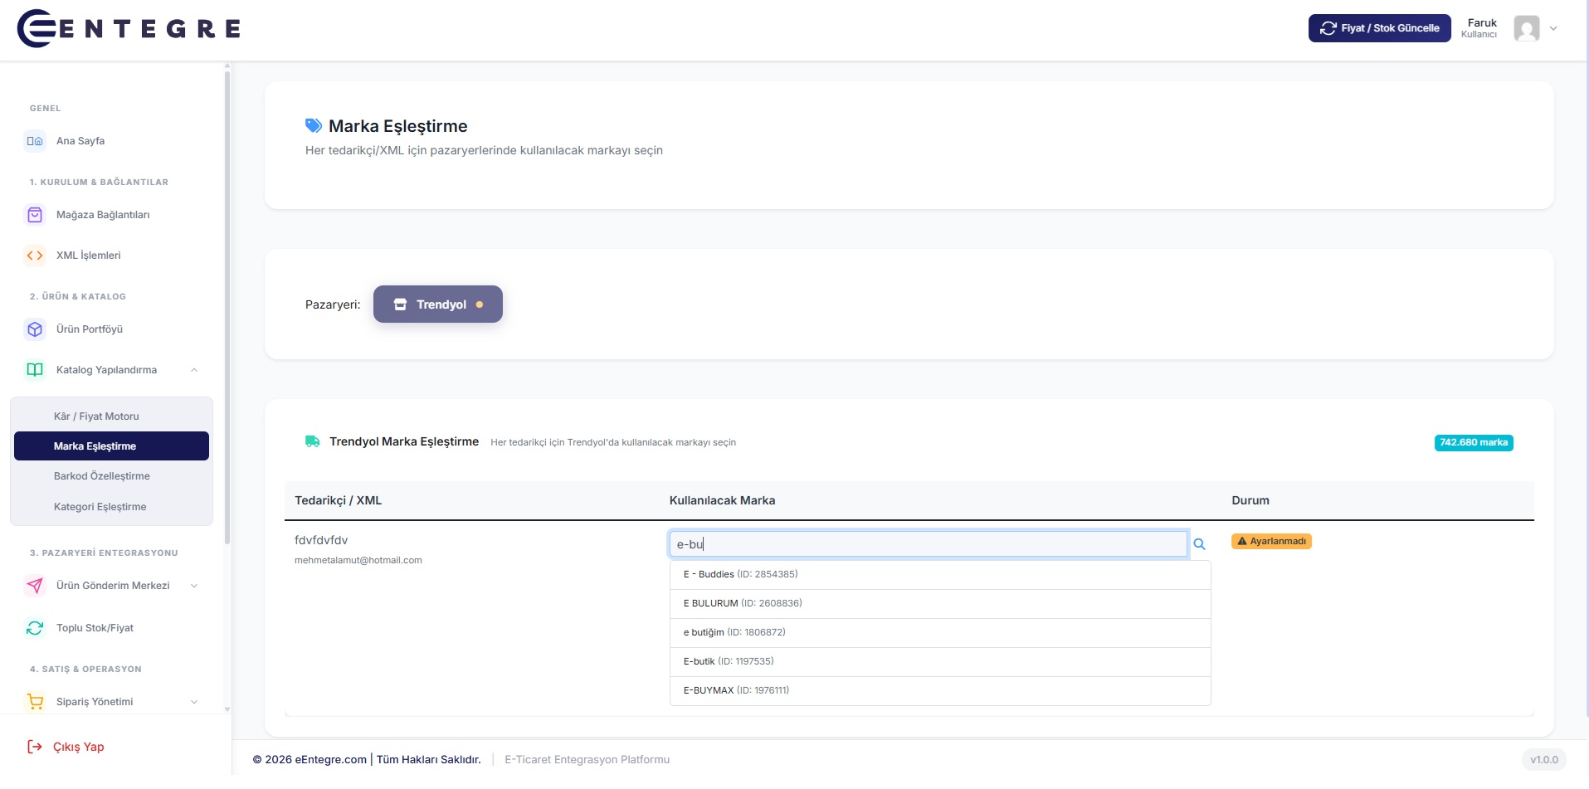
Task: Go to Kategori Eşleştirme
Action: click(111, 507)
